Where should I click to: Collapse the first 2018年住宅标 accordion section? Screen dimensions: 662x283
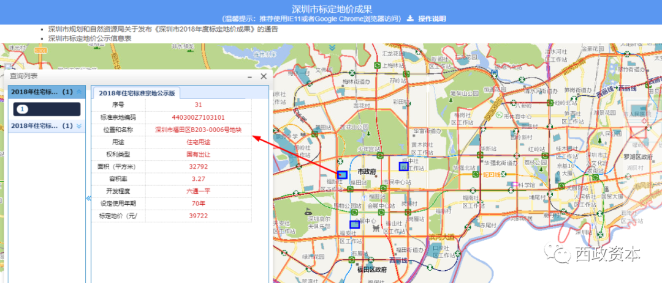(78, 92)
